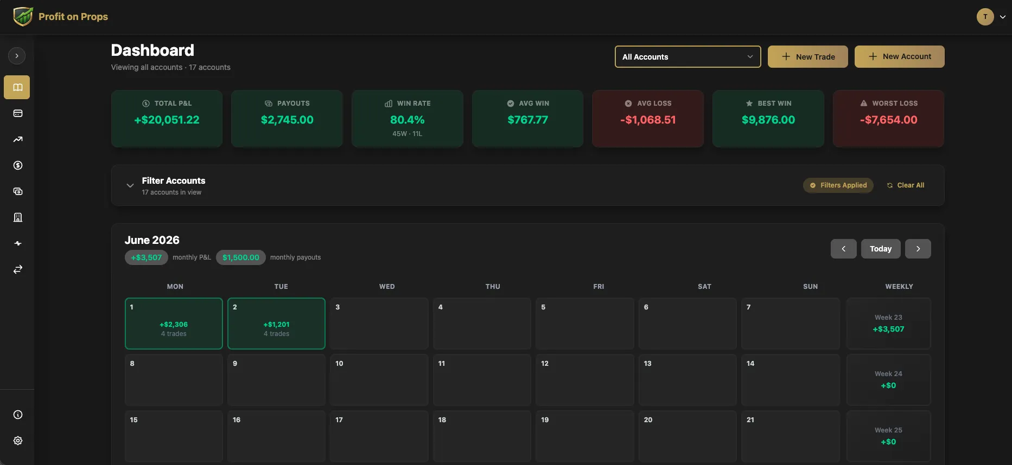The height and width of the screenshot is (465, 1012).
Task: Open the Dashboard book icon in sidebar
Action: 17,87
